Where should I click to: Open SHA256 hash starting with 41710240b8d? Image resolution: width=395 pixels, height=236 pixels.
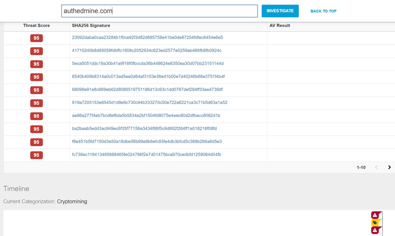coord(146,50)
